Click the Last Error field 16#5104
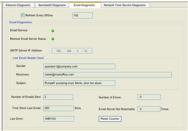 tap(59, 119)
